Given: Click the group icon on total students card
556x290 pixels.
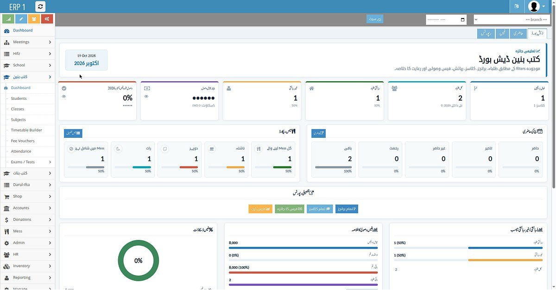Looking at the screenshot, I should pyautogui.click(x=394, y=88).
